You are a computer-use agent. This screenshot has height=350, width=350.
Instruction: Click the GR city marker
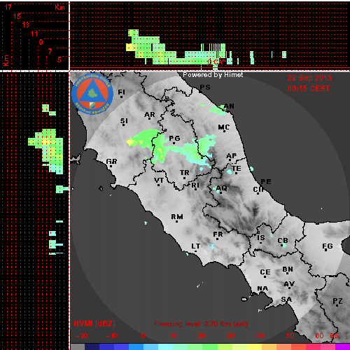111,166
